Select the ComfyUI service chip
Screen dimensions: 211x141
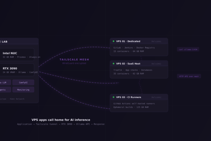(23, 82)
